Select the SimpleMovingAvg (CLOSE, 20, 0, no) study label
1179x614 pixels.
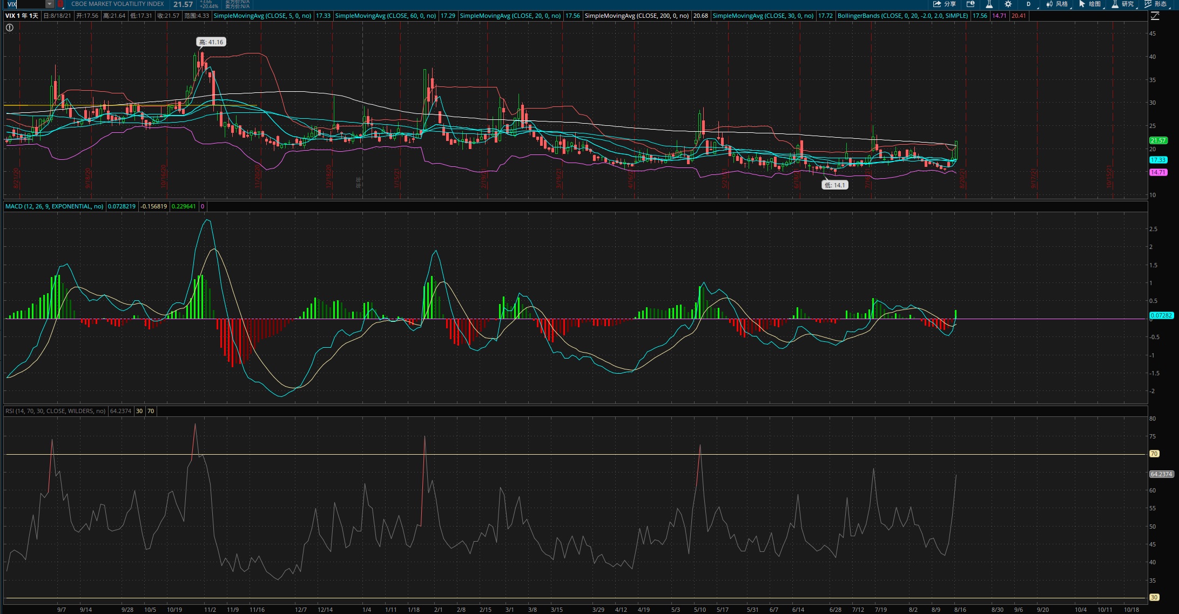pyautogui.click(x=510, y=16)
